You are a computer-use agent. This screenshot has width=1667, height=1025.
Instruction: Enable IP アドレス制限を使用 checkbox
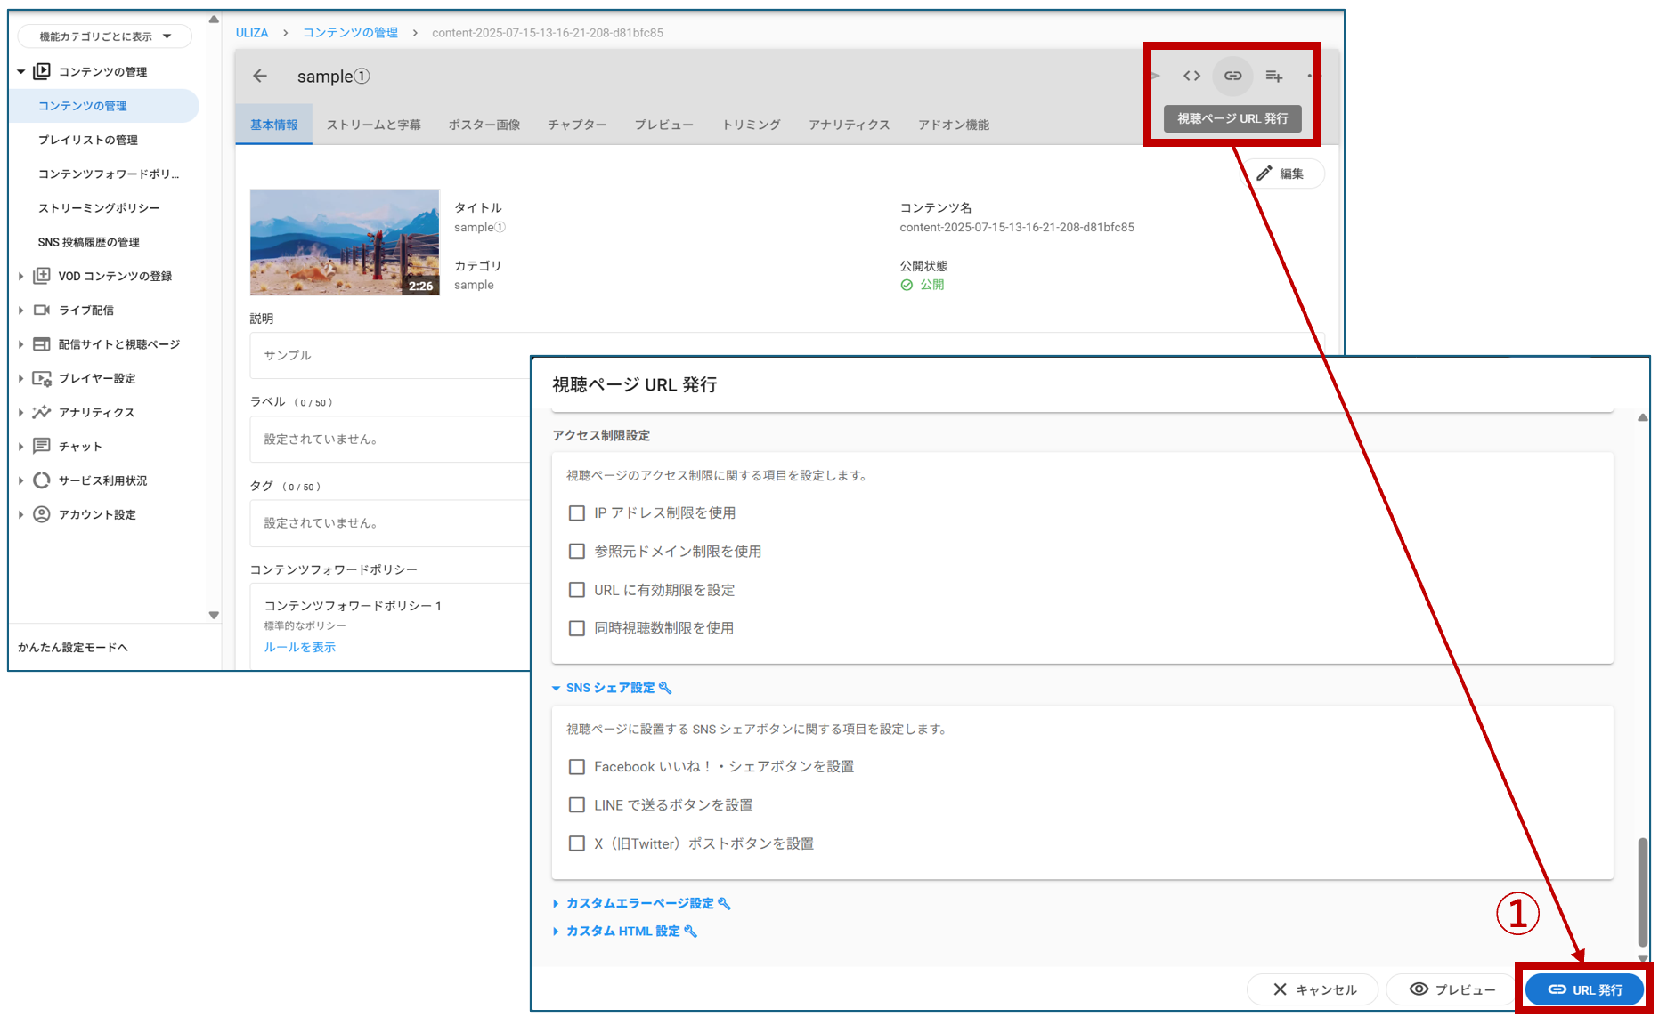pyautogui.click(x=577, y=513)
